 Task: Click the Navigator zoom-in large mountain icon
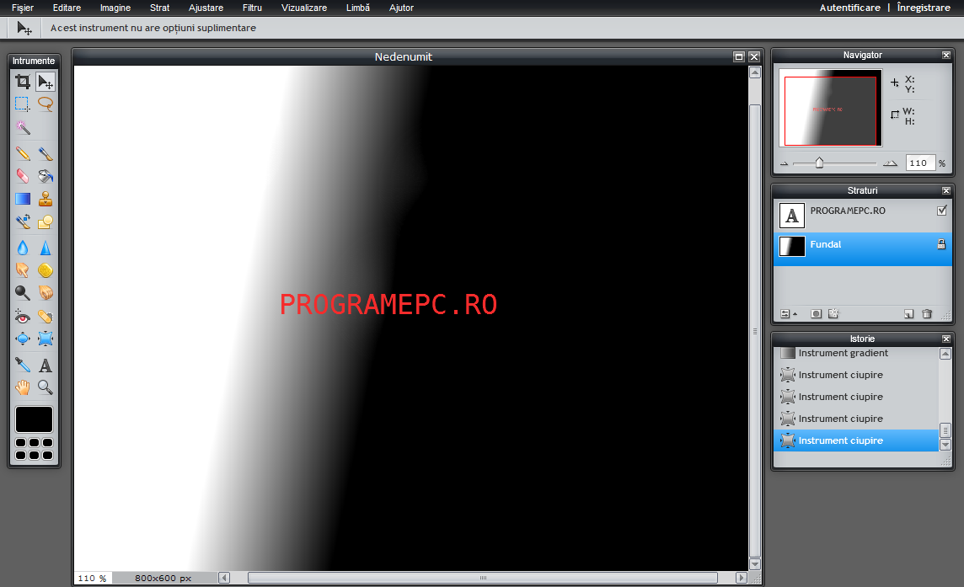pos(890,163)
